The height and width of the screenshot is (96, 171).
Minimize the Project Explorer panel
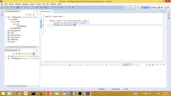click(x=34, y=11)
